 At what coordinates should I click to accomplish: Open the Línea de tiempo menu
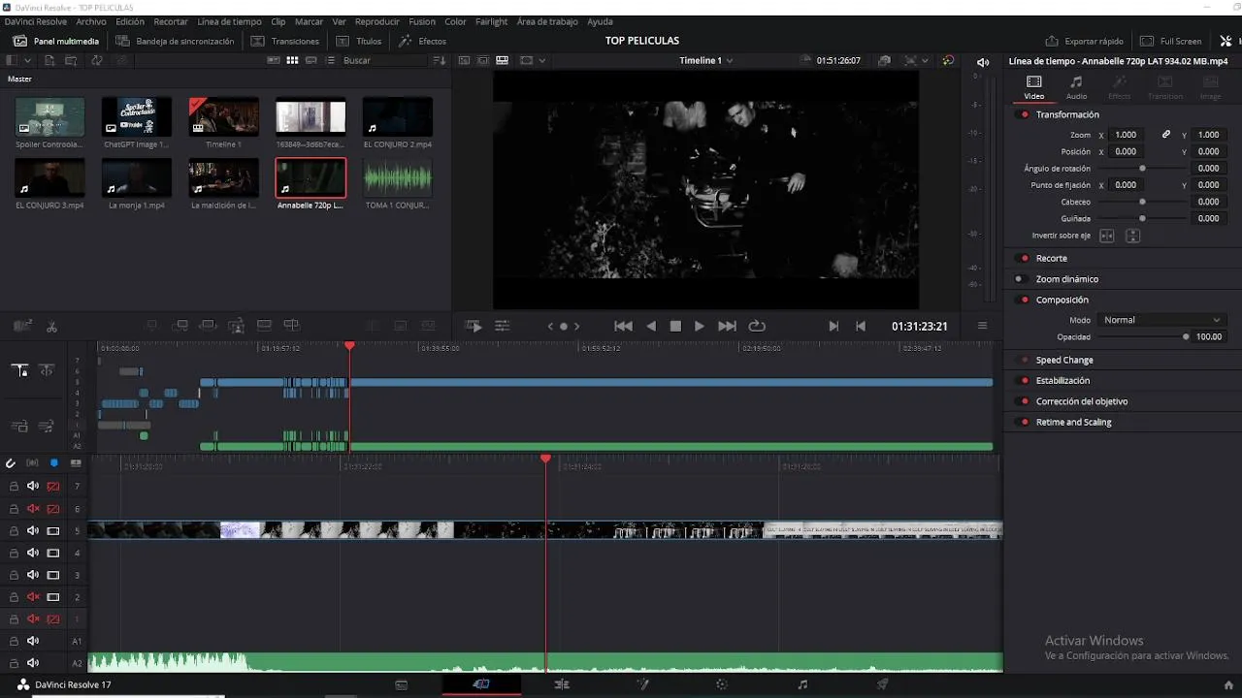(229, 21)
